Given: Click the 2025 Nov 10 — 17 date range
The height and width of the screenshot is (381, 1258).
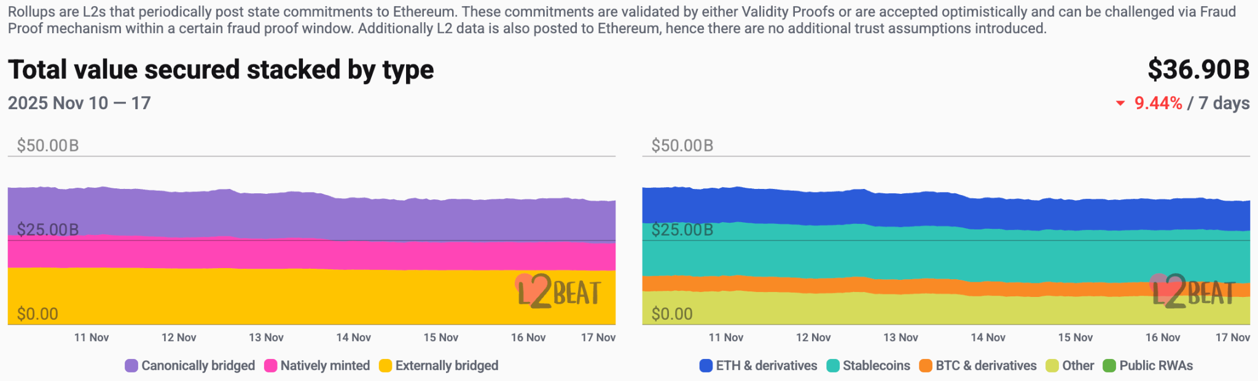Looking at the screenshot, I should (79, 103).
